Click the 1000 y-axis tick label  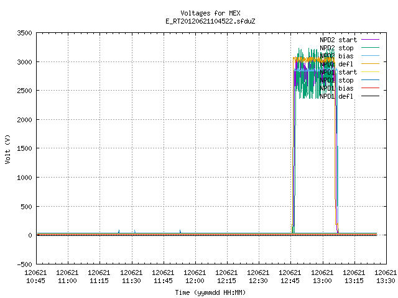point(24,178)
